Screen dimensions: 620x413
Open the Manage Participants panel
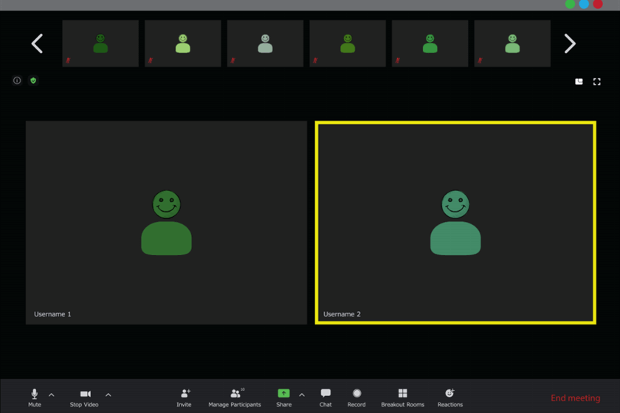[235, 395]
